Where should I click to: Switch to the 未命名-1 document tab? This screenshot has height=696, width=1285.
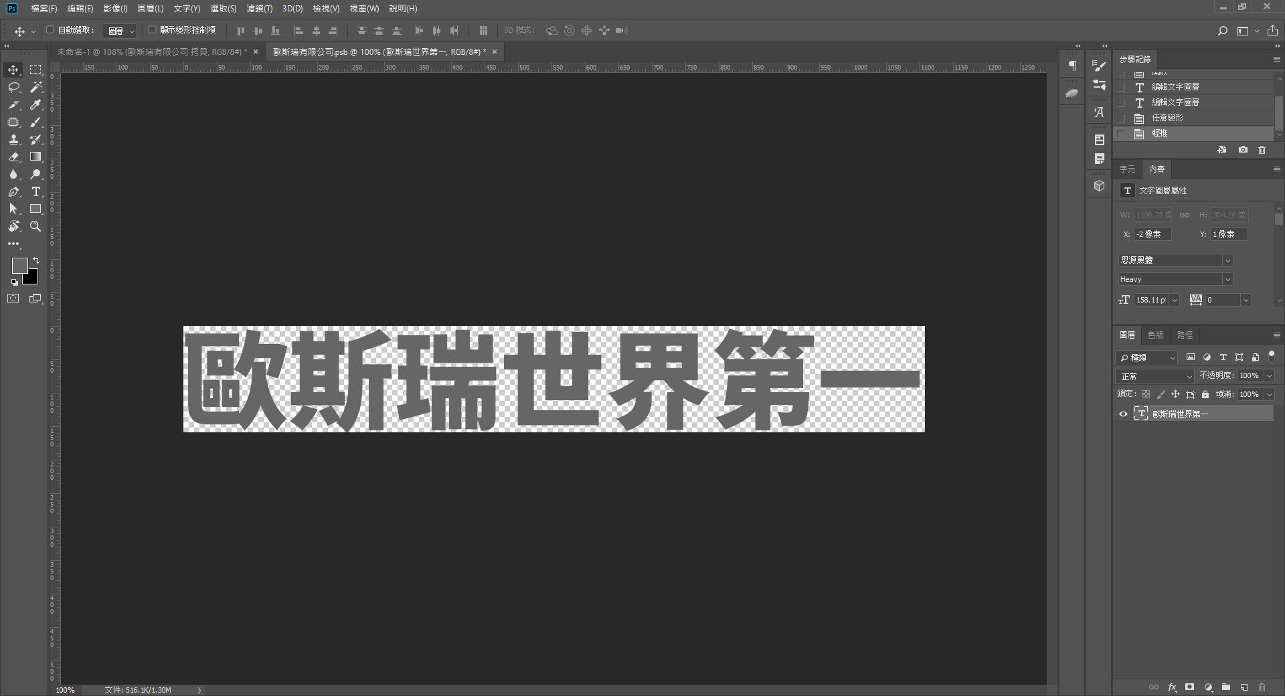pyautogui.click(x=151, y=52)
